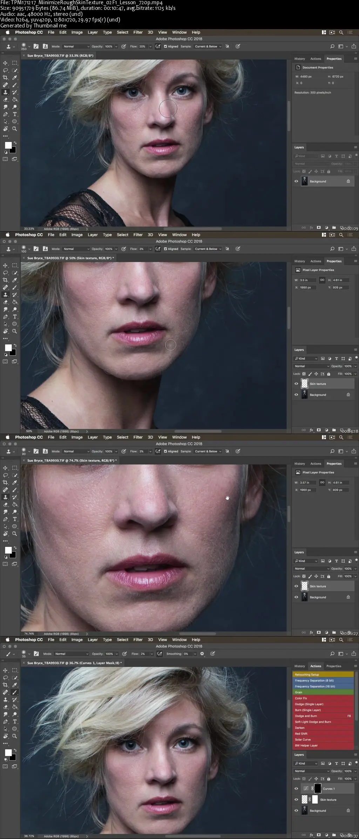The image size is (359, 839).
Task: Click share icon in 36.7% frame options bar
Action: coord(354,654)
